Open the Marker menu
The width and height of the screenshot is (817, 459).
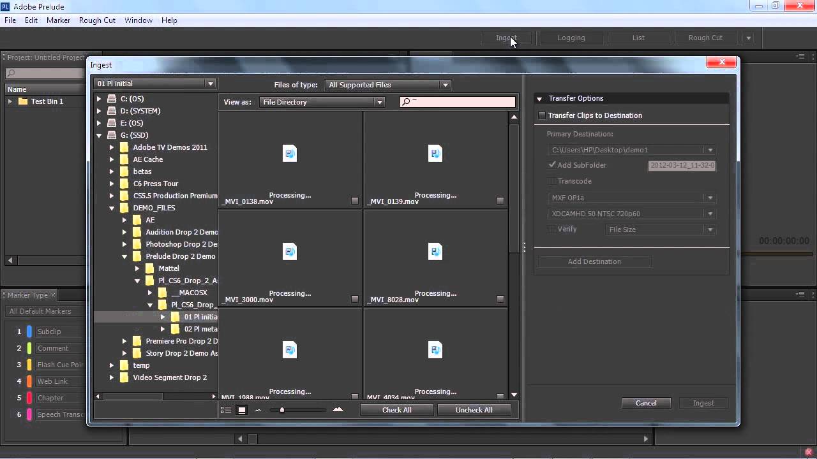[x=58, y=20]
